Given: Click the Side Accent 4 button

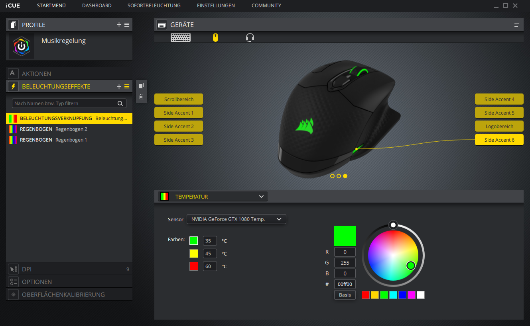Looking at the screenshot, I should tap(499, 99).
